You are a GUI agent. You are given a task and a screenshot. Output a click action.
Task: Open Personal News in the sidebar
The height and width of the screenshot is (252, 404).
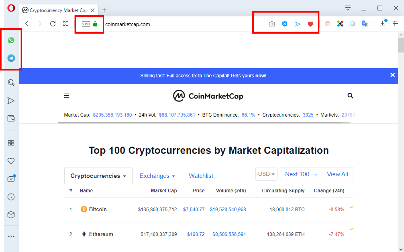(x=11, y=178)
